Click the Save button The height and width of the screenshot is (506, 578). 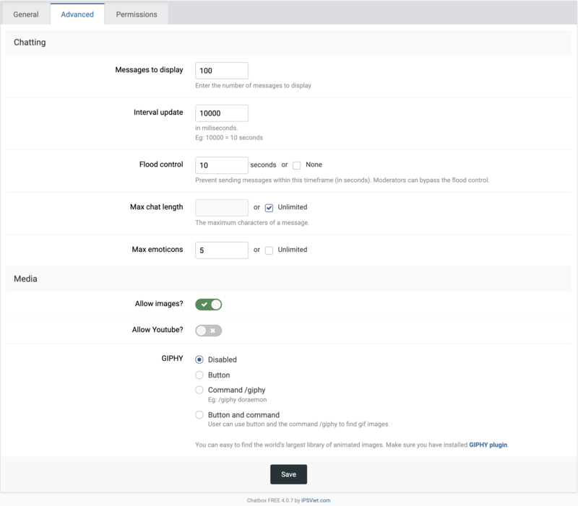288,474
